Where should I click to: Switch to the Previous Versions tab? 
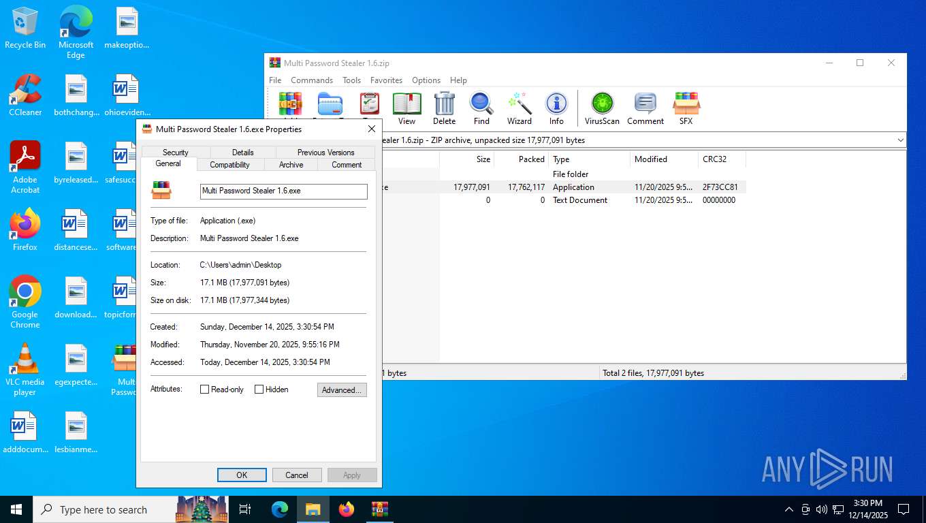coord(325,153)
